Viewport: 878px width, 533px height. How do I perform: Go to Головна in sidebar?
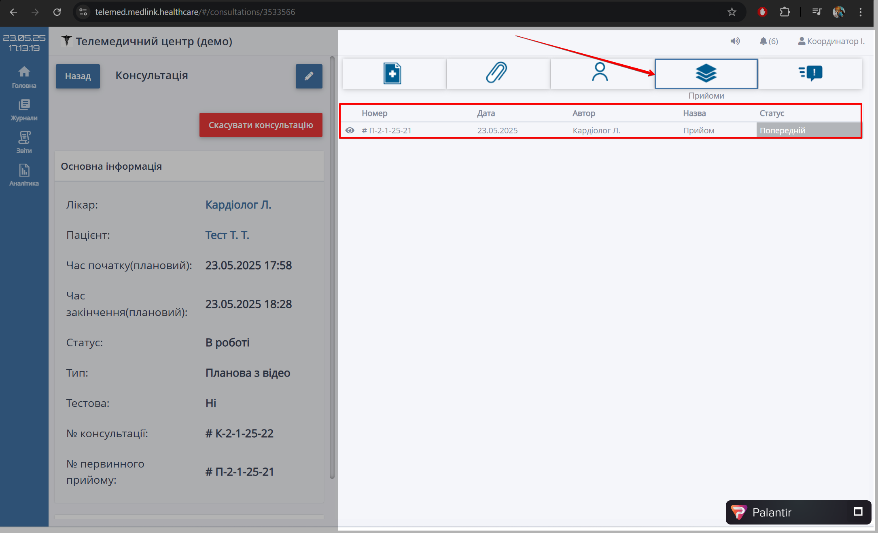tap(24, 77)
